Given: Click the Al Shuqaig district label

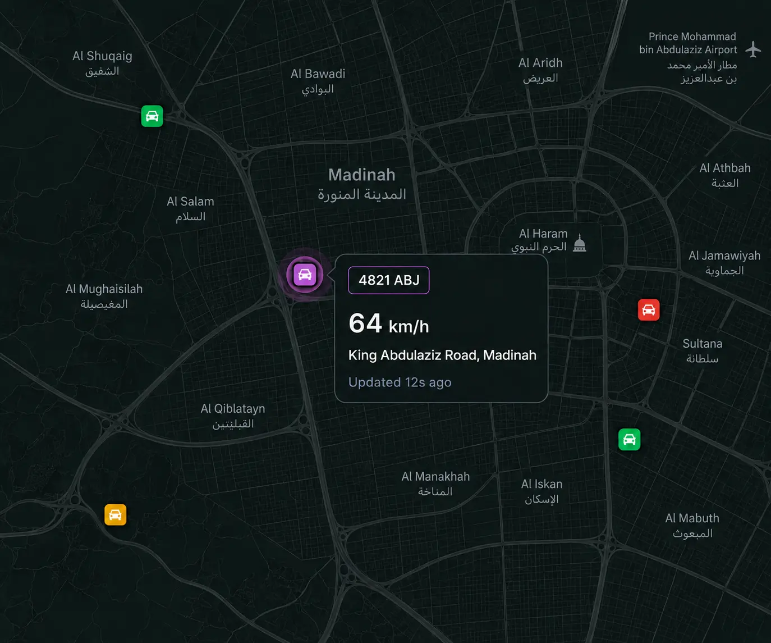Looking at the screenshot, I should point(102,63).
